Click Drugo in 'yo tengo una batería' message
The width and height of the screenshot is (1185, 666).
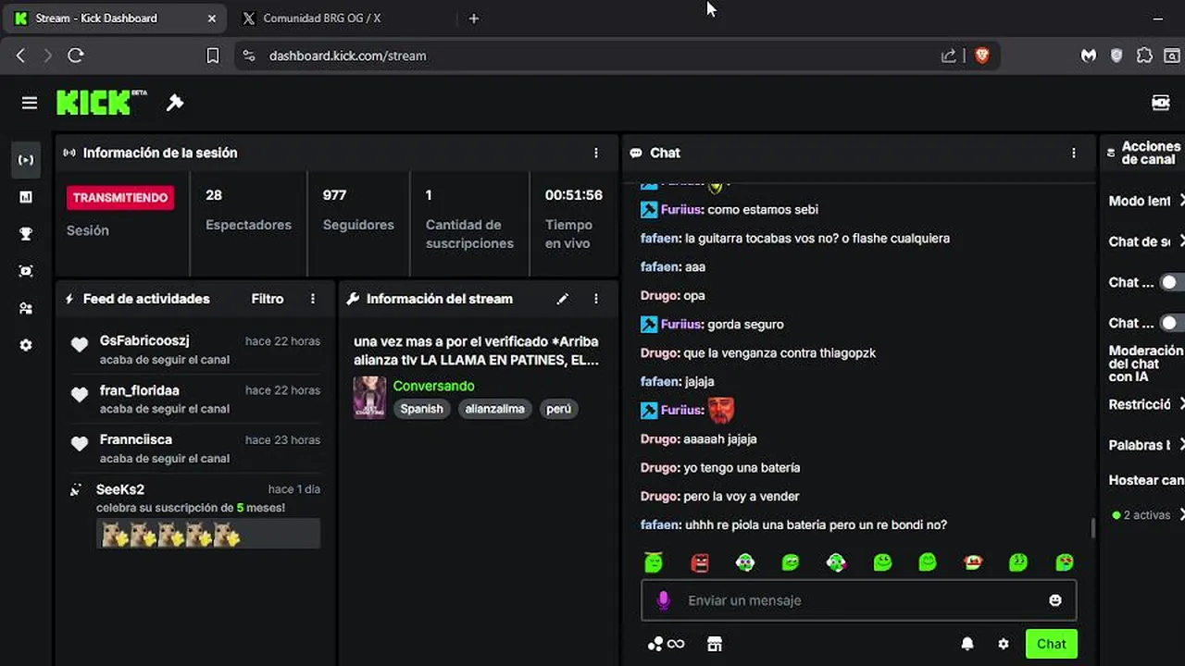point(659,468)
